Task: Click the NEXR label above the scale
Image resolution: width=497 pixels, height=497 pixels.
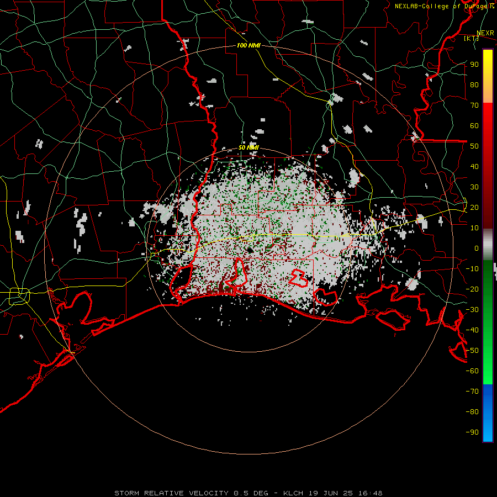Action: [x=485, y=33]
